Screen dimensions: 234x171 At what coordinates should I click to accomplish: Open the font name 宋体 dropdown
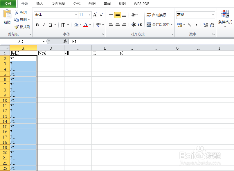[76, 15]
